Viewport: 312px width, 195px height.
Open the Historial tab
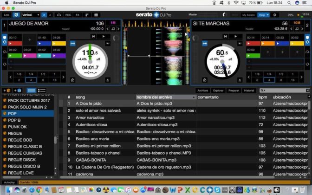[x=249, y=91]
